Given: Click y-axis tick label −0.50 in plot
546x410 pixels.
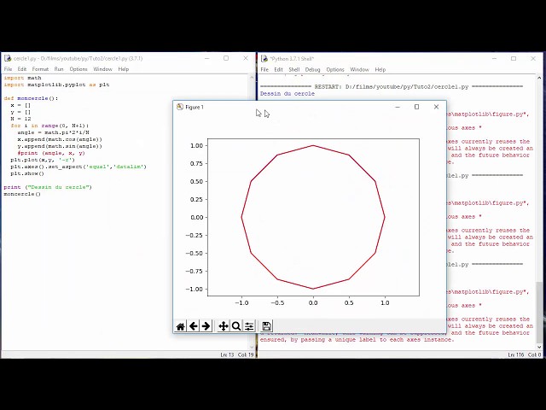Looking at the screenshot, I should (195, 253).
